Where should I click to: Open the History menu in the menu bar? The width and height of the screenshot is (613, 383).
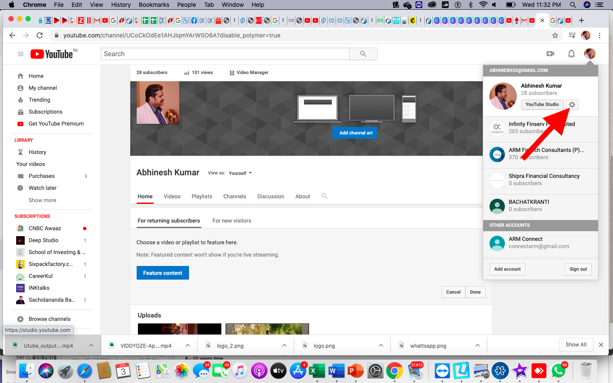121,5
